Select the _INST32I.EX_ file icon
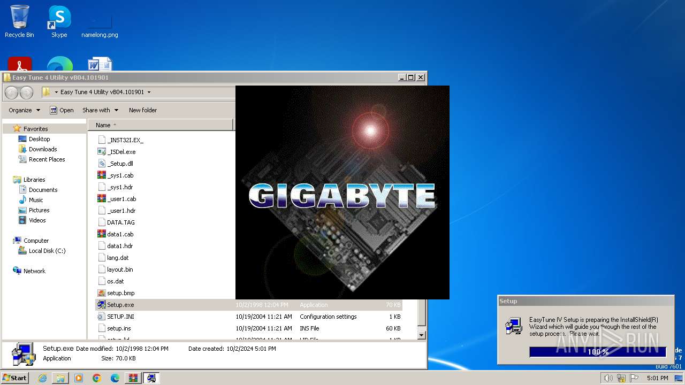Image resolution: width=685 pixels, height=385 pixels. (102, 140)
